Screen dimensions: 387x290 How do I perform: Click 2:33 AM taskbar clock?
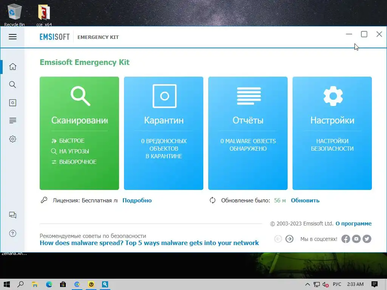[x=355, y=284]
